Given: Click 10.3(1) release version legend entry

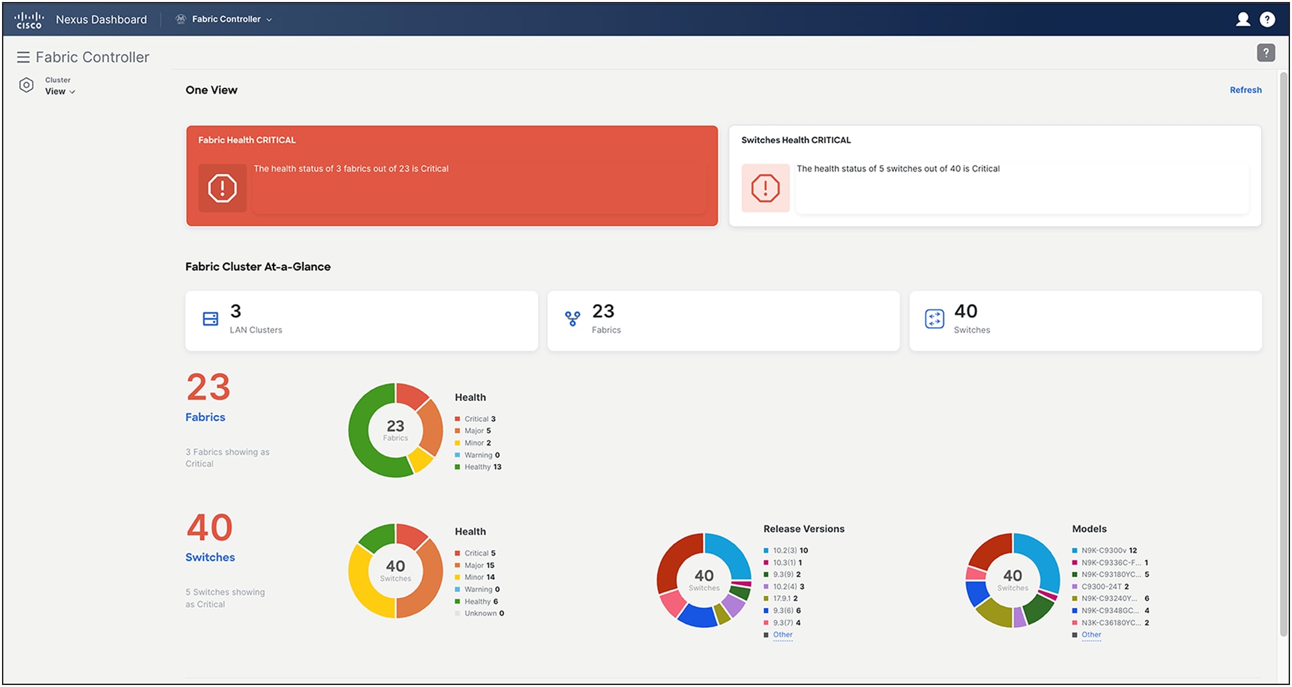Looking at the screenshot, I should 783,563.
